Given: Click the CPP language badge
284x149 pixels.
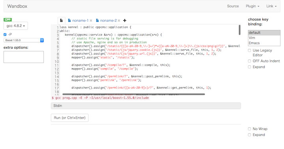Looking at the screenshot, I should [7, 20].
